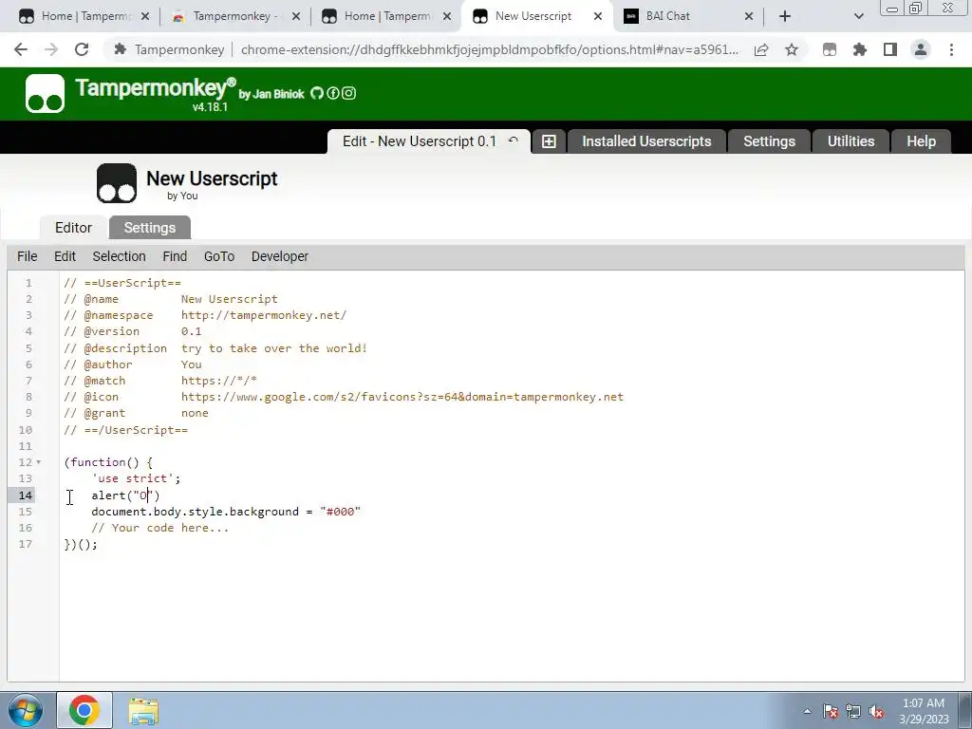Image resolution: width=972 pixels, height=729 pixels.
Task: Open the Edit menu in editor
Action: tap(65, 256)
